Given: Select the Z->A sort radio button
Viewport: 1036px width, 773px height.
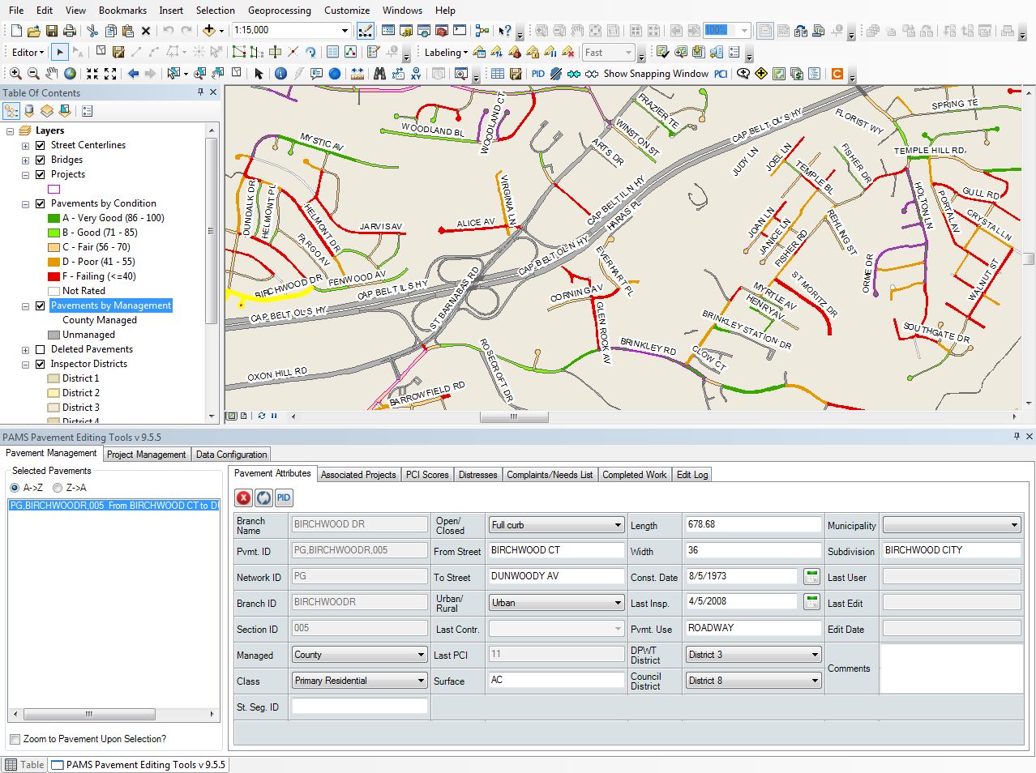Looking at the screenshot, I should coord(58,488).
